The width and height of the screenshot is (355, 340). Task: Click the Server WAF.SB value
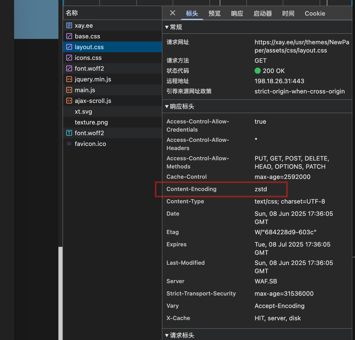coord(266,281)
